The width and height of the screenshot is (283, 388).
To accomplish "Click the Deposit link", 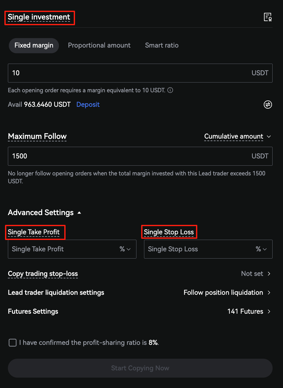I will 88,105.
